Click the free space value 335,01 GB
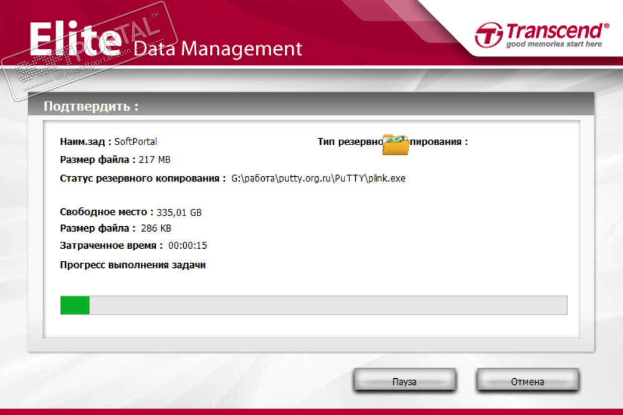 click(179, 212)
